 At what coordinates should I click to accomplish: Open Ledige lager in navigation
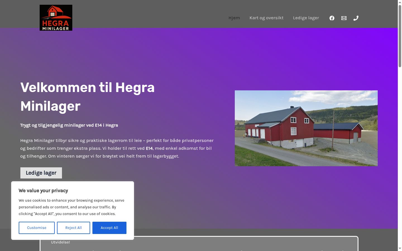click(x=306, y=18)
